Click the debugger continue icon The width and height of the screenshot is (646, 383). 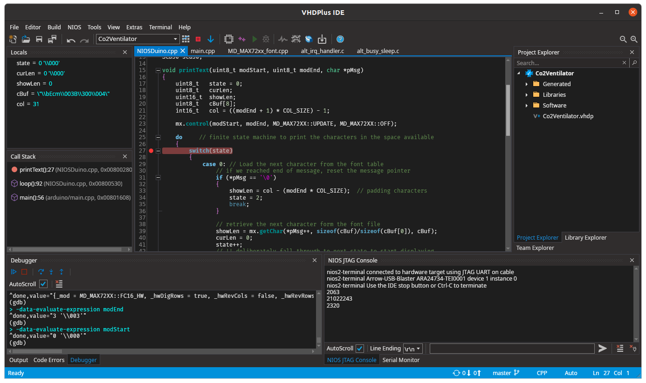point(14,272)
